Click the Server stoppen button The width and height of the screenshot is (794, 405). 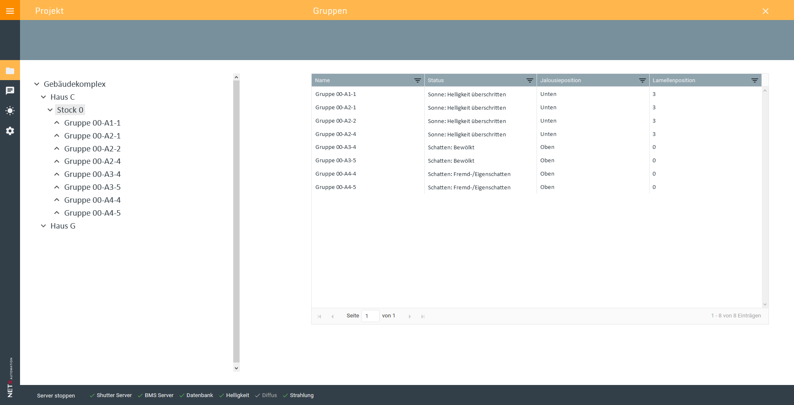[x=56, y=396]
